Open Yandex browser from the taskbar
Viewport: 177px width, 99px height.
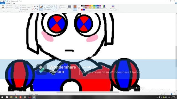pyautogui.click(x=7, y=97)
